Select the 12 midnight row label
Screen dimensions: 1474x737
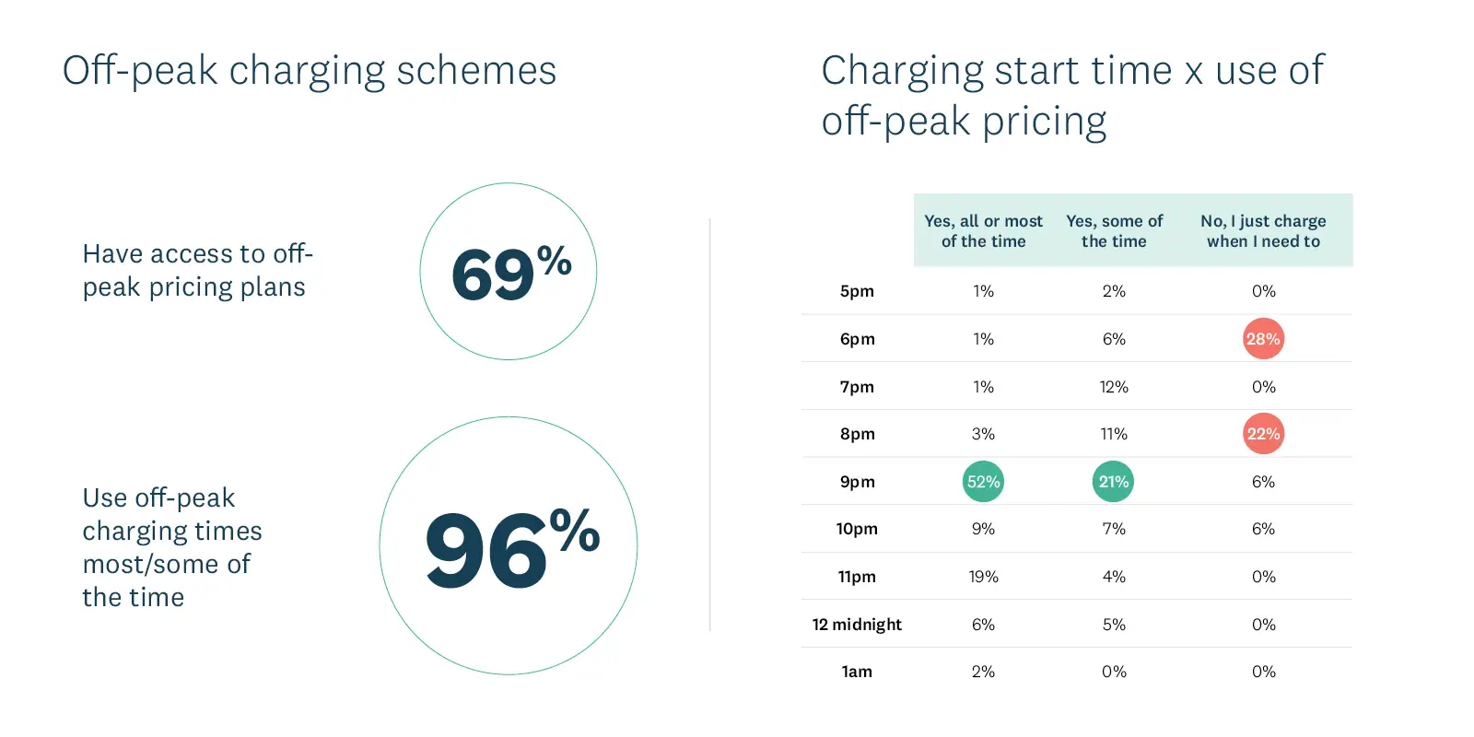857,625
